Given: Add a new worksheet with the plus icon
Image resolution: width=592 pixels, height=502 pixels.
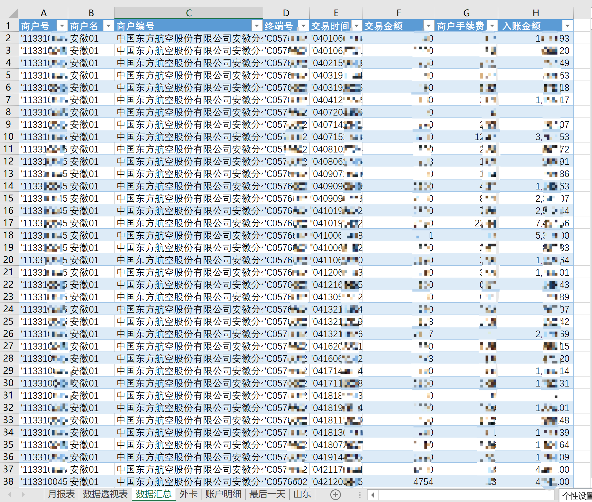Looking at the screenshot, I should (336, 495).
